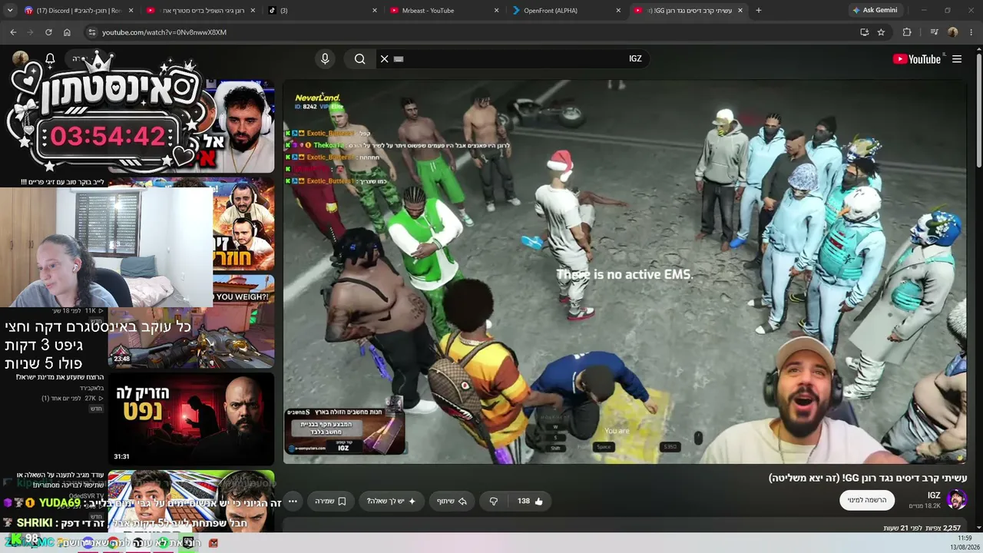Viewport: 983px width, 553px height.
Task: Close the Mrbeast - YouTube tab
Action: [496, 10]
